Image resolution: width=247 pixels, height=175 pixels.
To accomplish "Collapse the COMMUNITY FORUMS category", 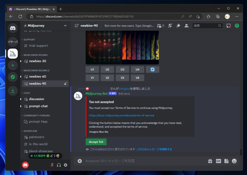I will [37, 116].
